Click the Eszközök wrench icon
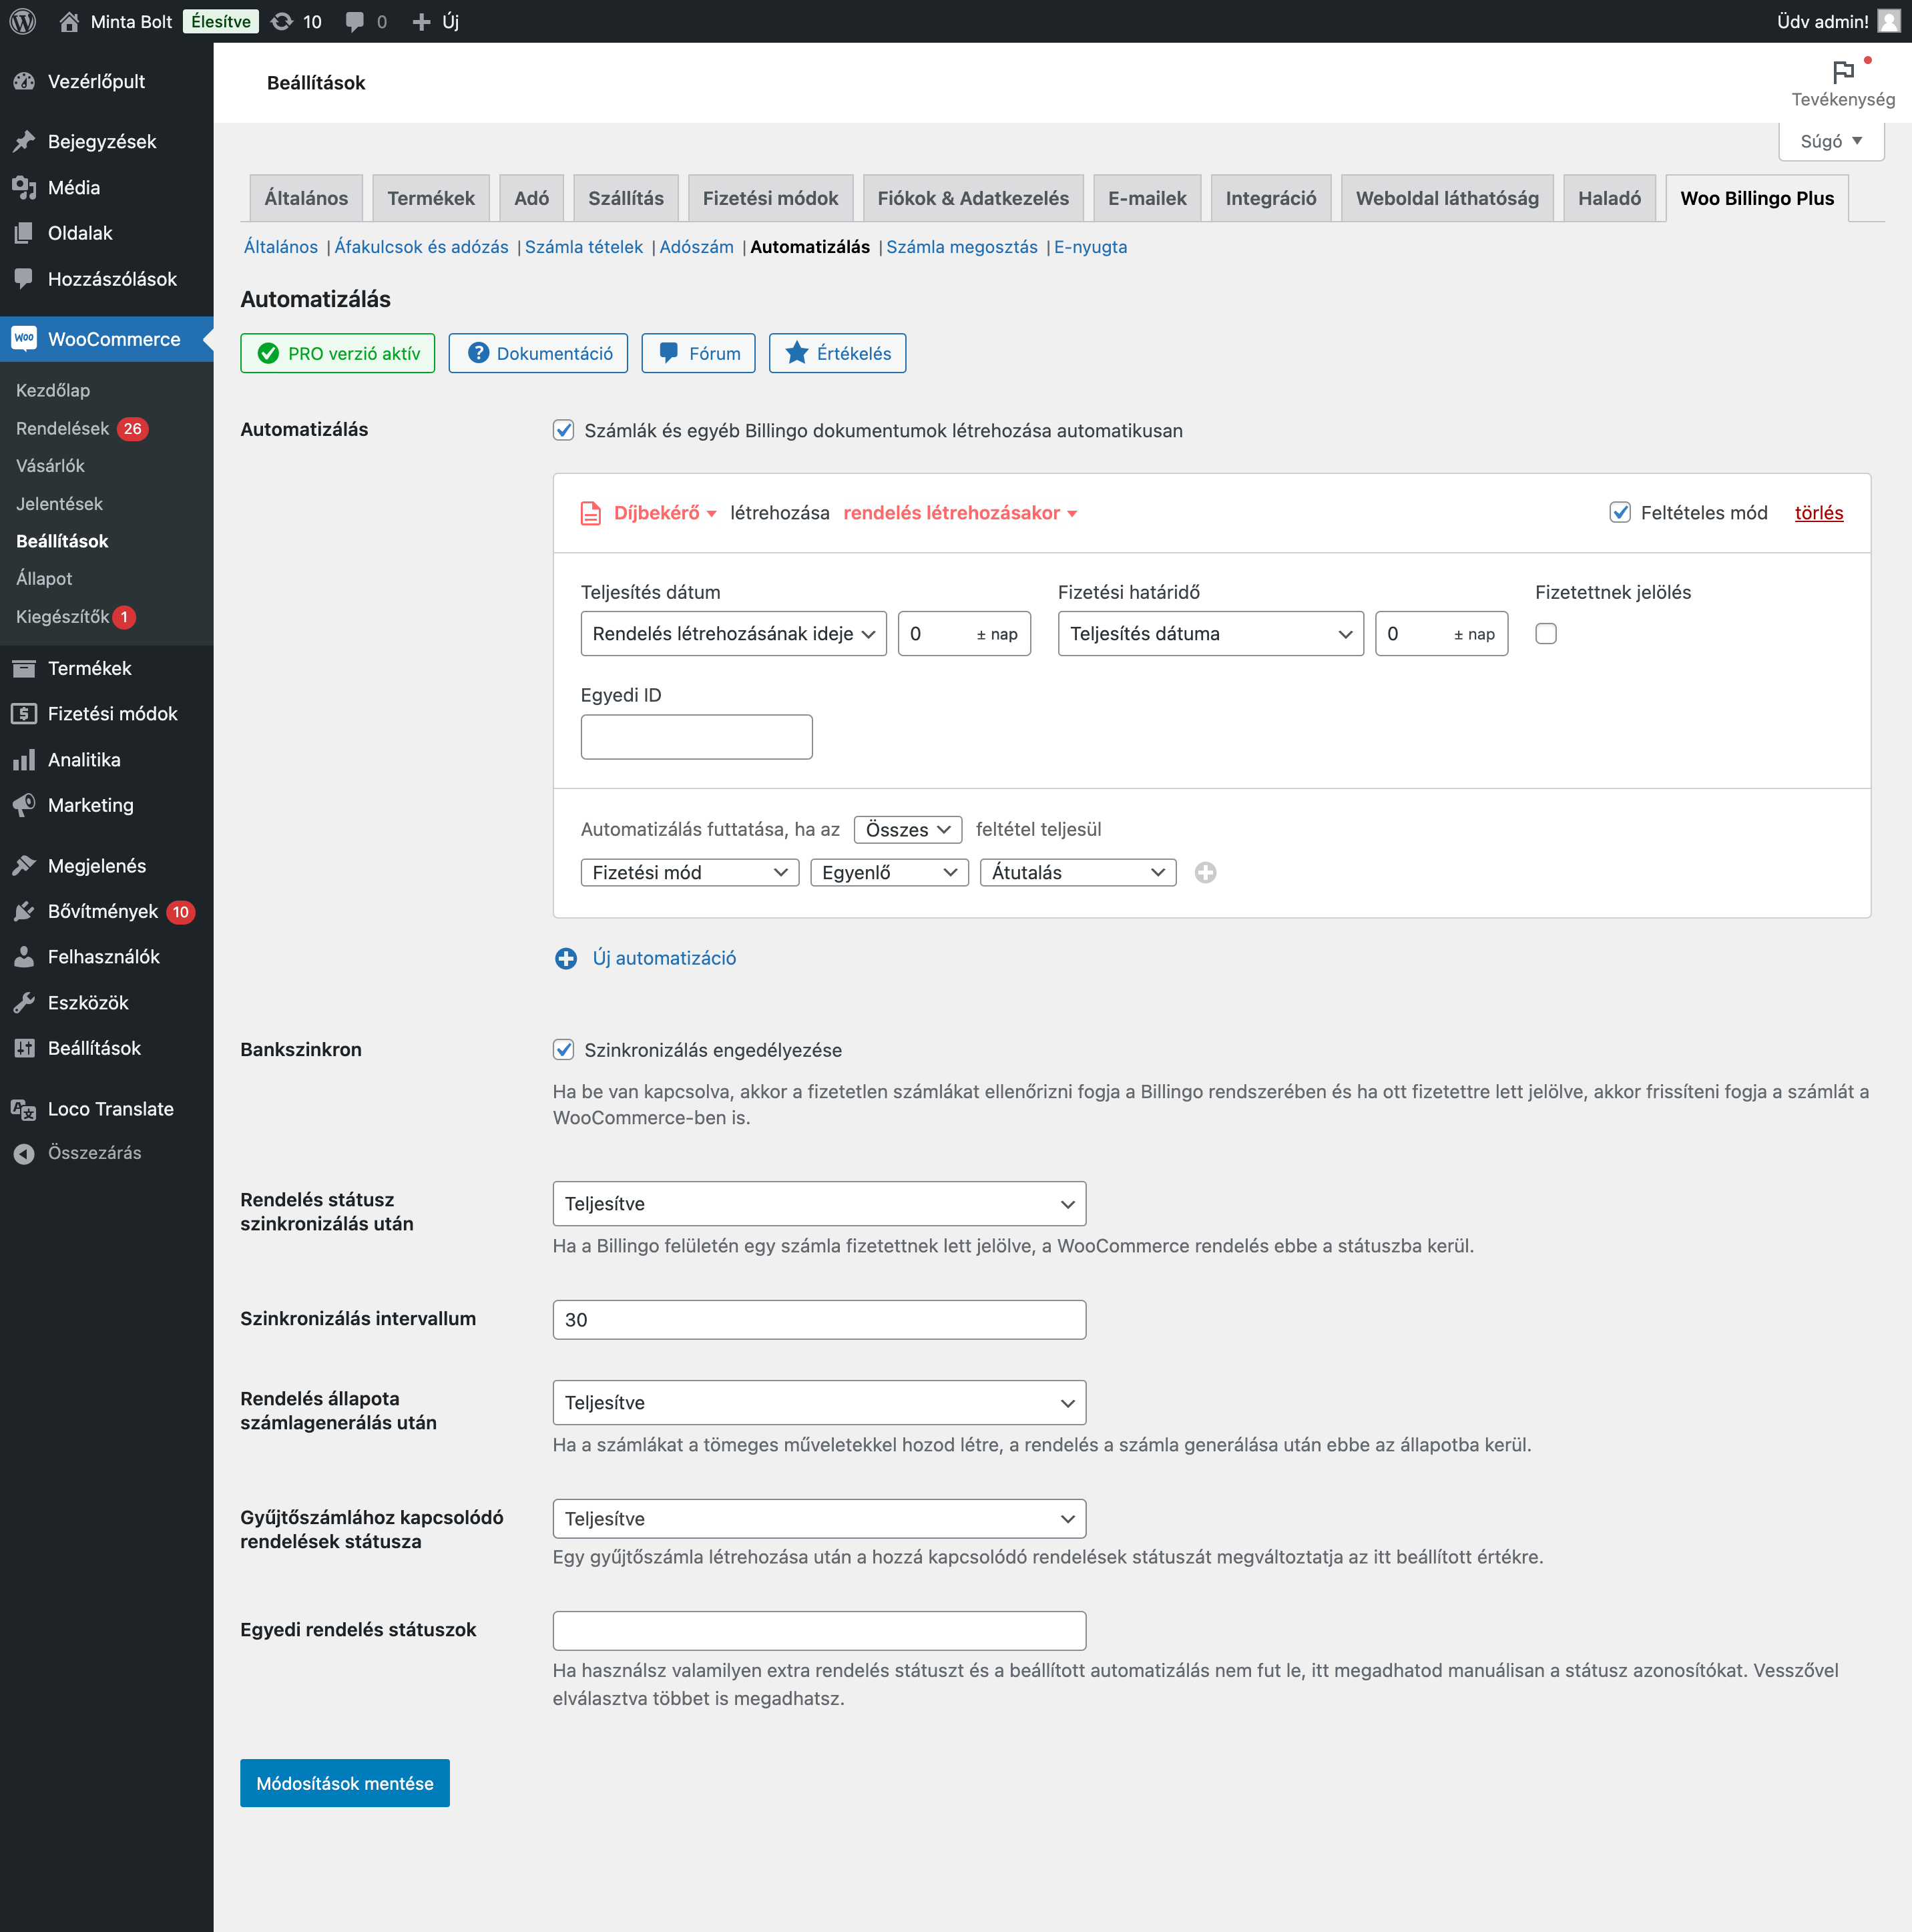Screen dimensions: 1912x1932 pos(24,1002)
